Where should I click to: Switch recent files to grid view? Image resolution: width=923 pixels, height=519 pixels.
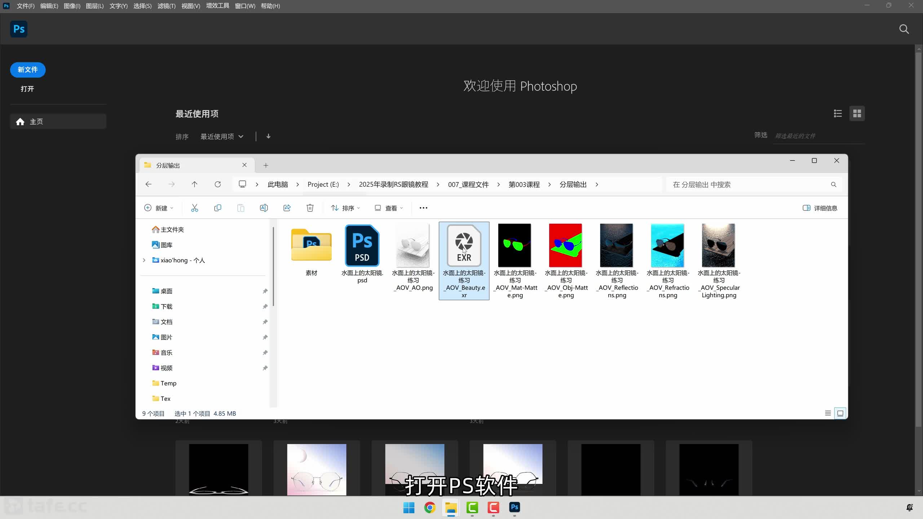857,114
